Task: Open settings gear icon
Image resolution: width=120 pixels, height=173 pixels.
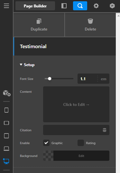Action: 96,6
